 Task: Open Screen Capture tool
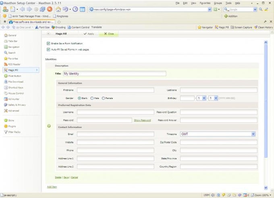click(241, 27)
